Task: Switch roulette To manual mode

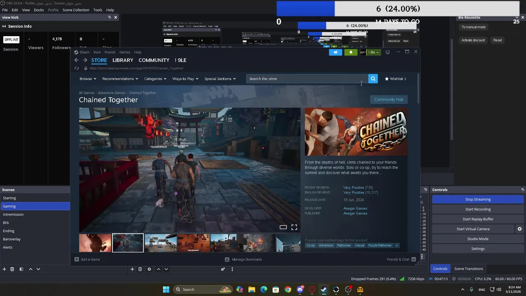Action: [x=473, y=27]
